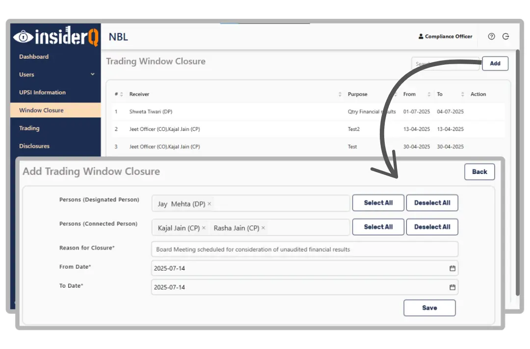Click the 01-07-2025 from date cell

tap(417, 112)
